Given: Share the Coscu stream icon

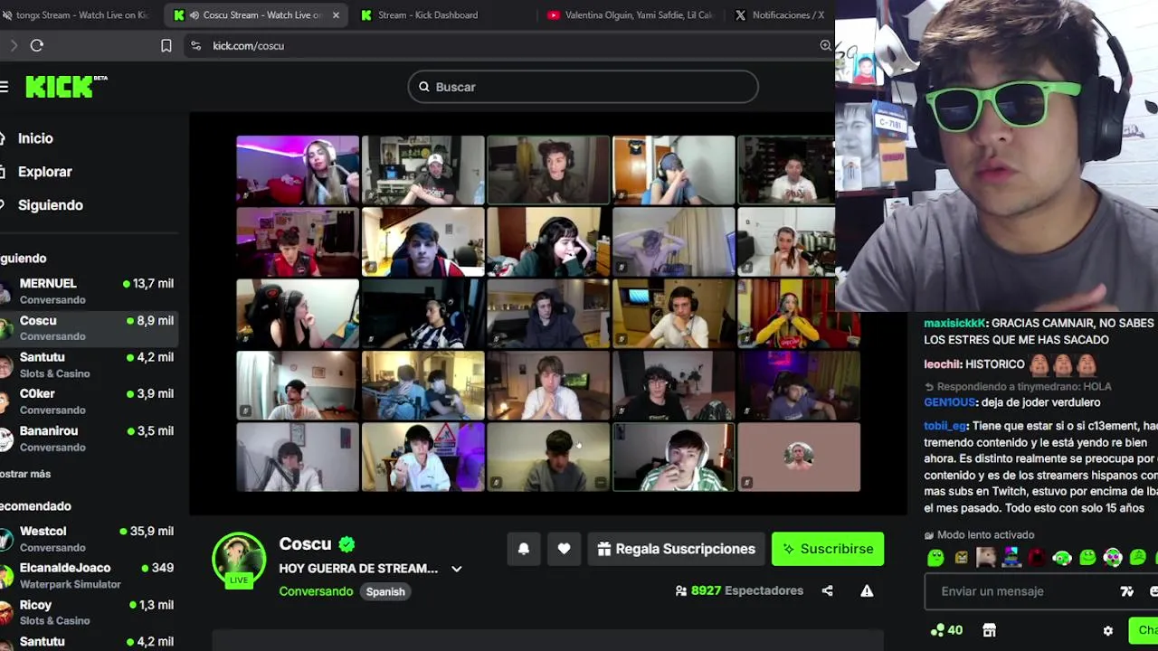Looking at the screenshot, I should [x=827, y=590].
